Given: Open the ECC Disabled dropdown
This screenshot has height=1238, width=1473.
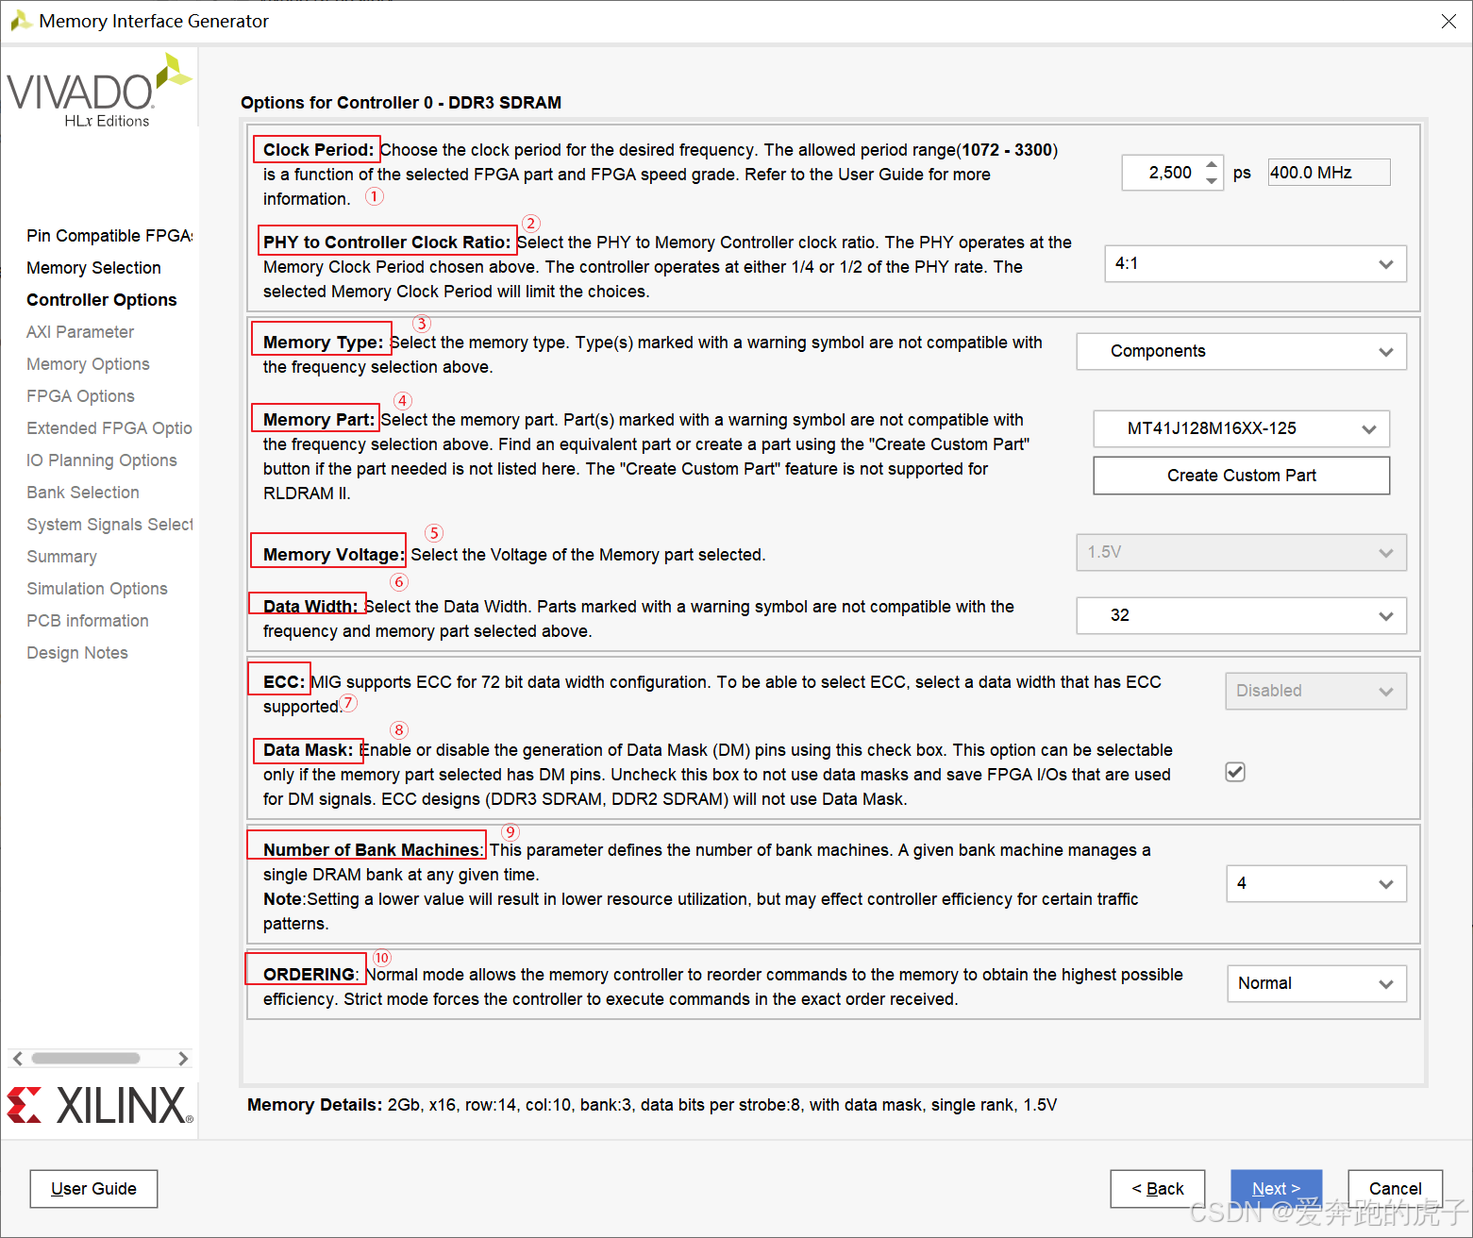Looking at the screenshot, I should 1315,691.
